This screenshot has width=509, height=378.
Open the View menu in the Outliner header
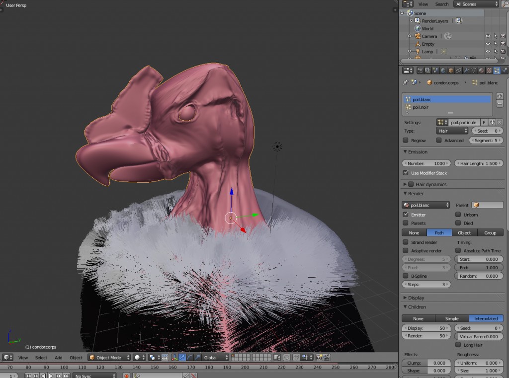(x=423, y=3)
